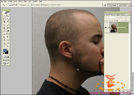Expand the Opacity slider arrow
Viewport: 134px width, 95px height.
coord(129,17)
